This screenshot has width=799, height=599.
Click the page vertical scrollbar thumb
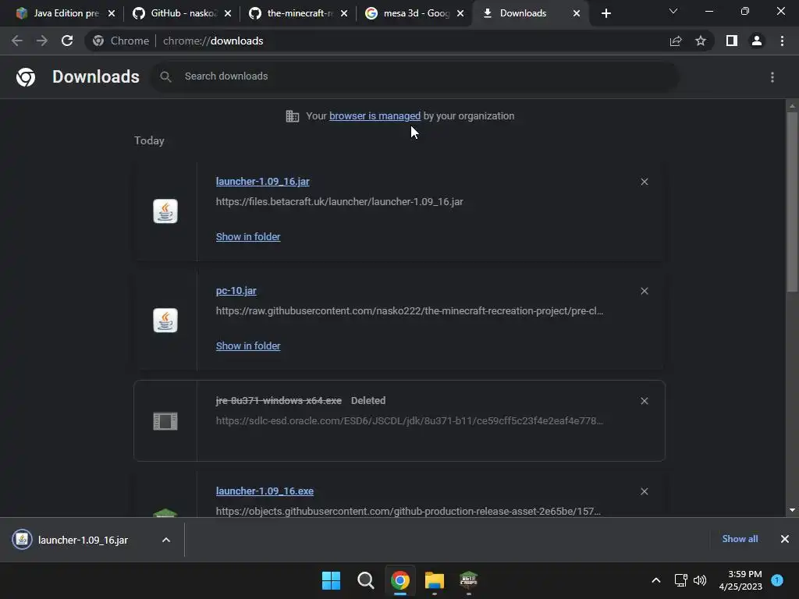(792, 202)
